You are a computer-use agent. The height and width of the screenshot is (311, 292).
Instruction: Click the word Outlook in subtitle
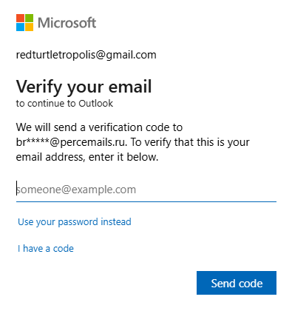coord(96,103)
